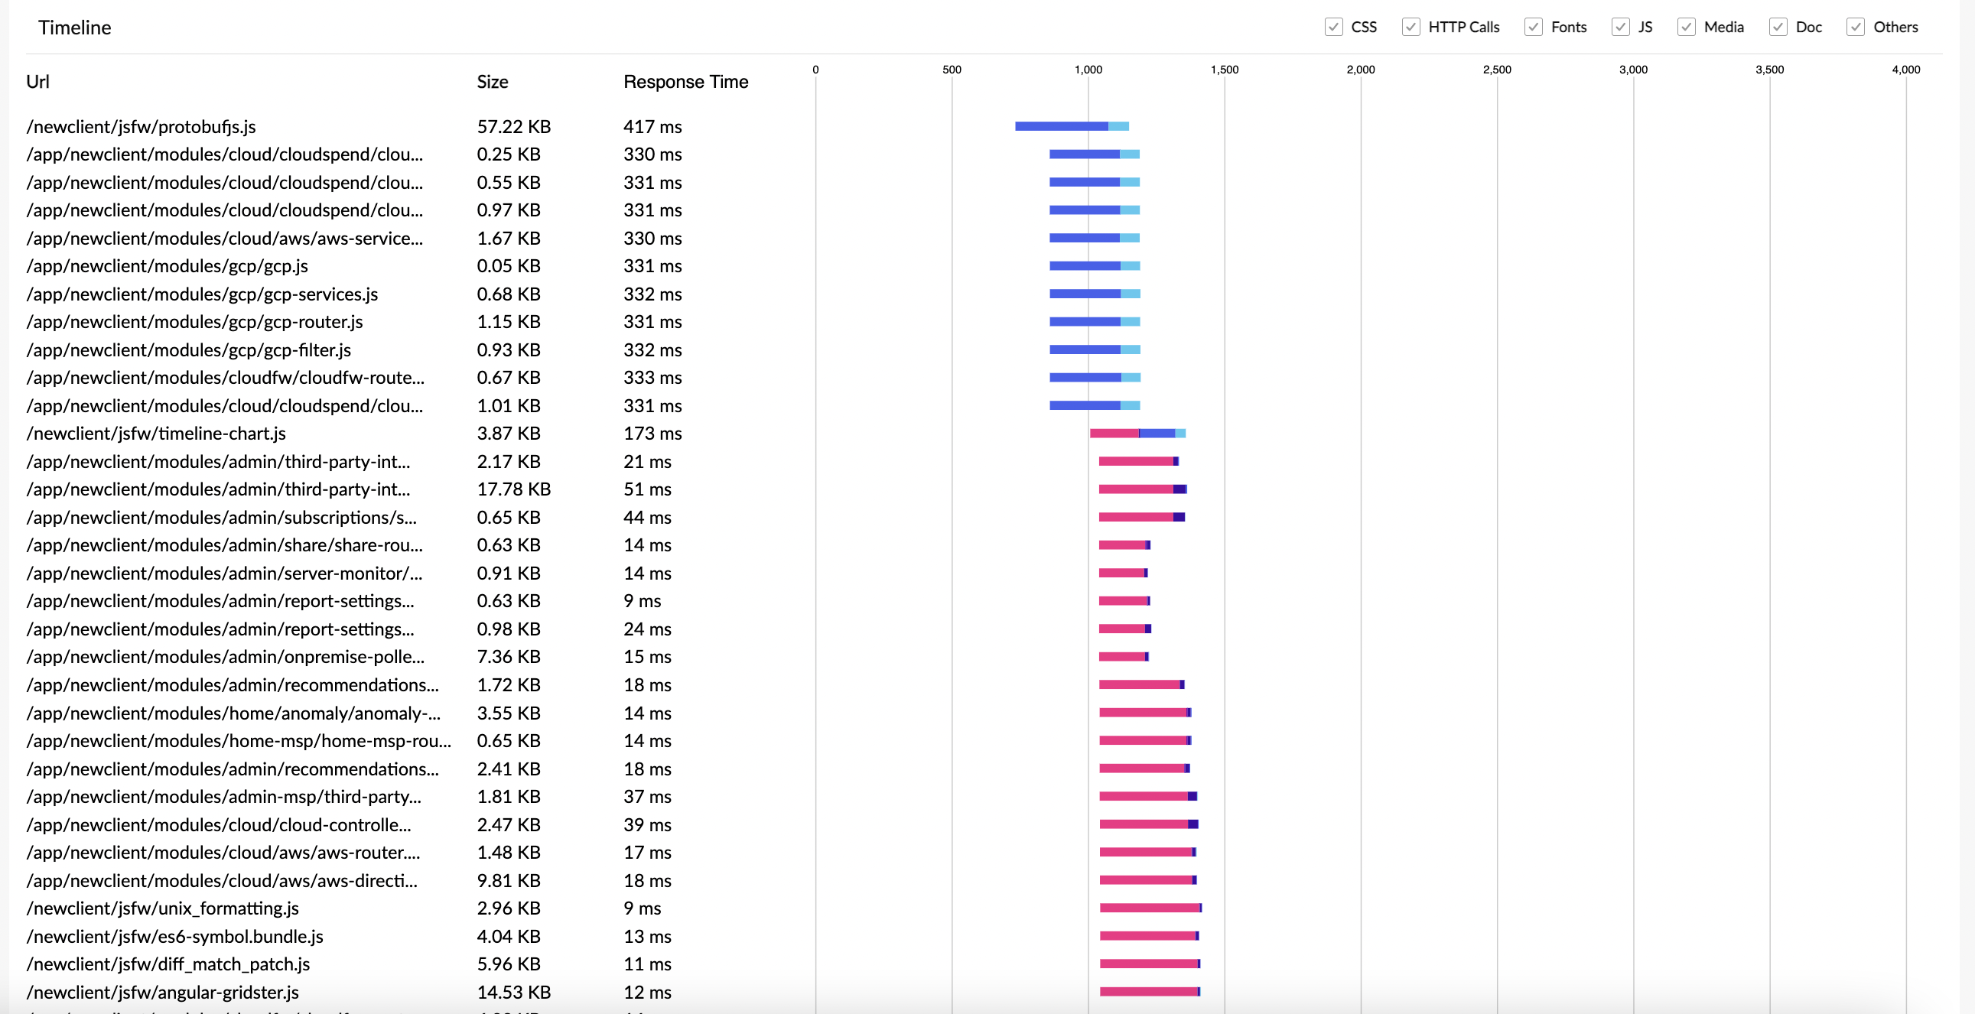Toggle the HTTP Calls checkbox
This screenshot has height=1014, width=1975.
click(1410, 27)
